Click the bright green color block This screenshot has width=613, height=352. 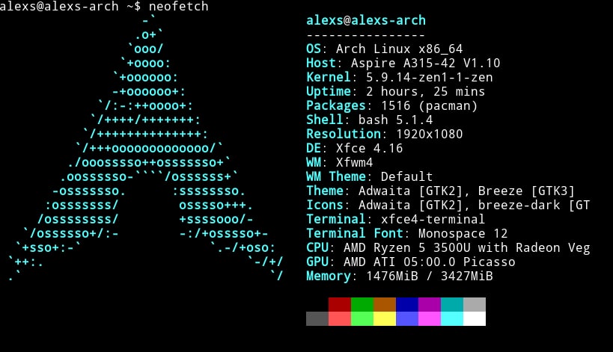point(362,318)
